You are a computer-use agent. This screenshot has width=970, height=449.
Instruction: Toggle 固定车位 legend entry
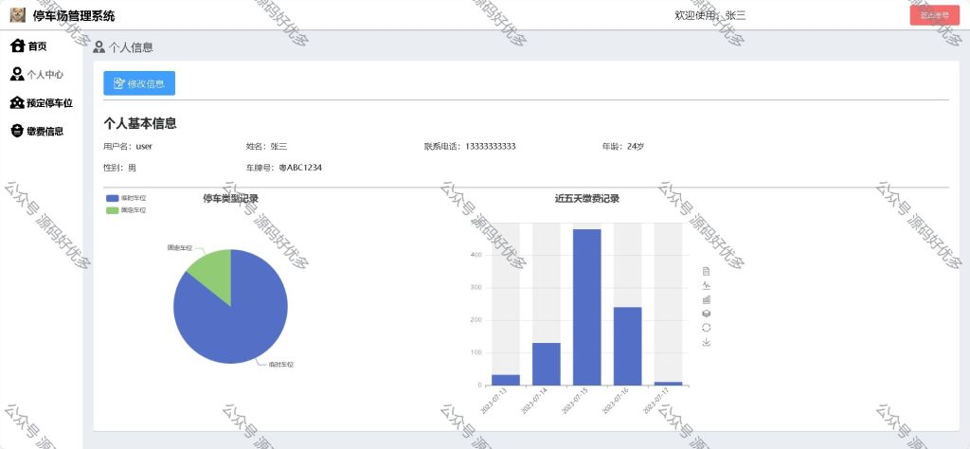pyautogui.click(x=126, y=210)
